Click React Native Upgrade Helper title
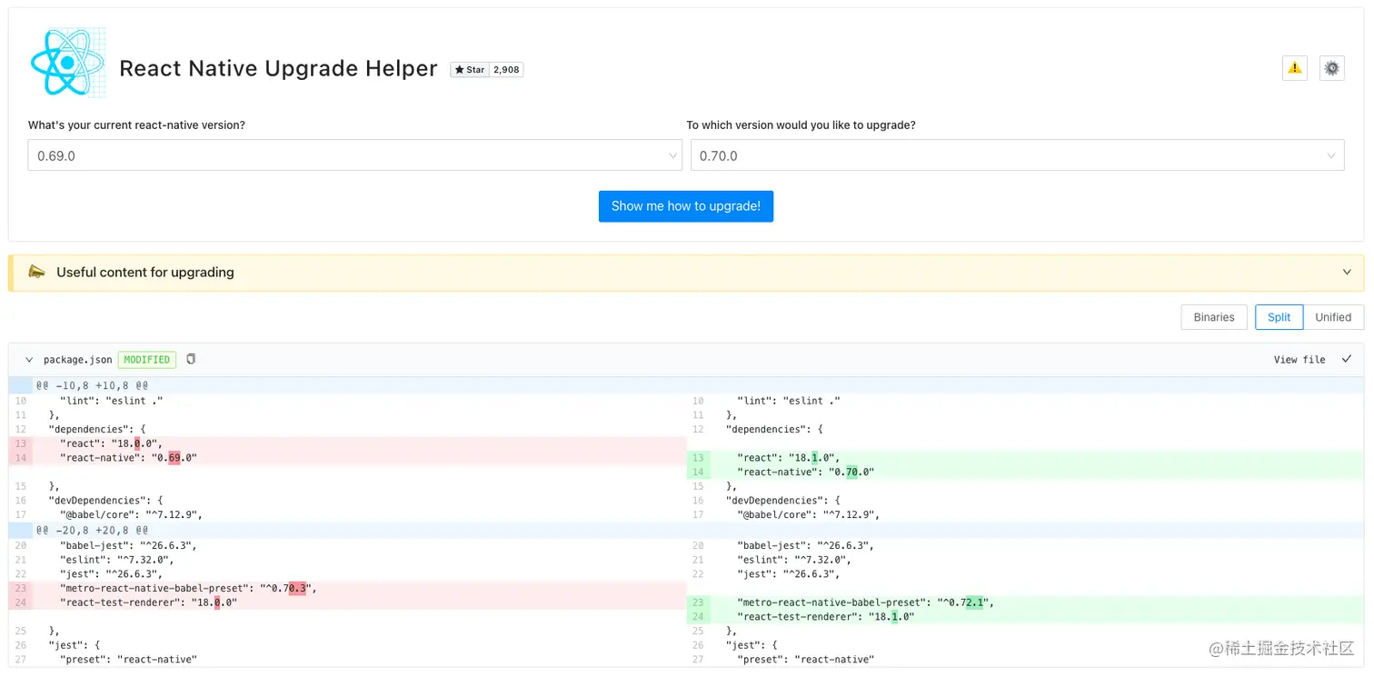 click(x=279, y=69)
